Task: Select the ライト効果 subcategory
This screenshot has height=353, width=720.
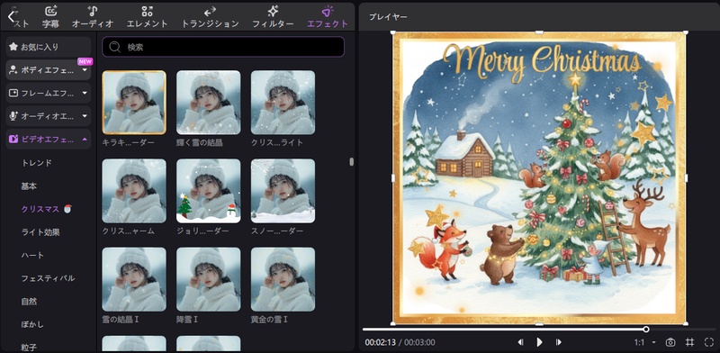Action: [x=40, y=232]
